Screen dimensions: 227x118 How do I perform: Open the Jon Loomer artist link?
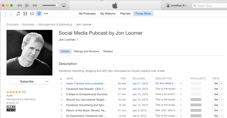point(68,40)
